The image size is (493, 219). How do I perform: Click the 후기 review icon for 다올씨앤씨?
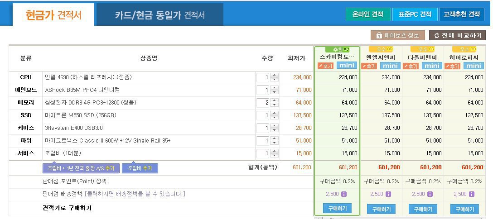(411, 66)
